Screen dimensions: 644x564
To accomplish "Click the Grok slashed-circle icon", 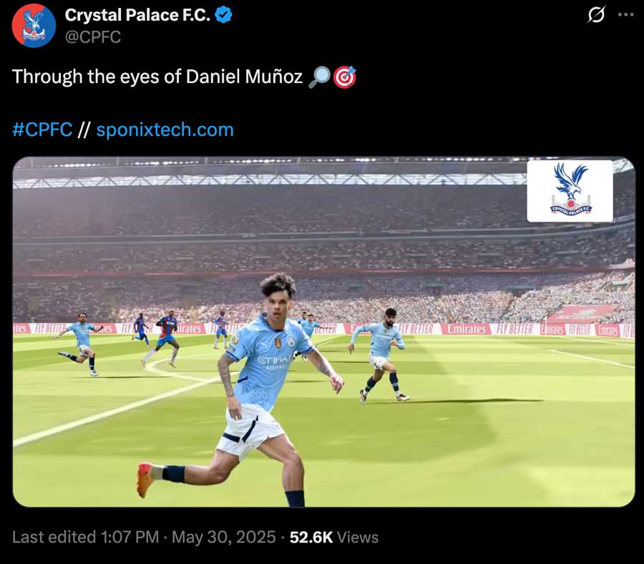I will coord(596,15).
